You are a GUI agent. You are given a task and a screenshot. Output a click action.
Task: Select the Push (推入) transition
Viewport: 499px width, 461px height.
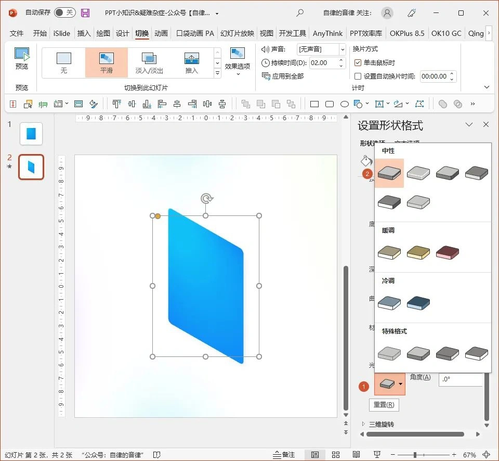pyautogui.click(x=191, y=62)
